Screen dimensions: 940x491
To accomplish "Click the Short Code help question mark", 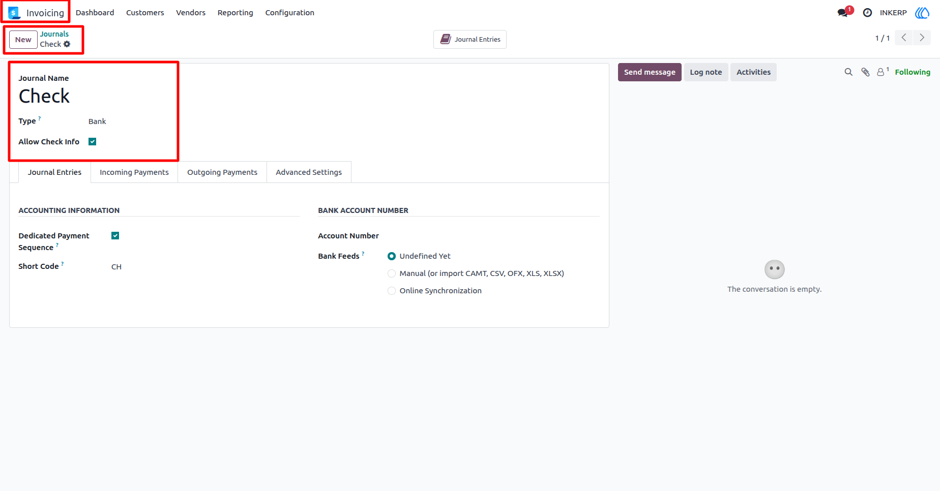I will tap(63, 263).
